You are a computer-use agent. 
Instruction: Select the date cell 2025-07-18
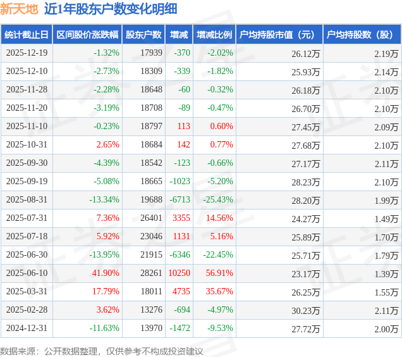(x=27, y=237)
